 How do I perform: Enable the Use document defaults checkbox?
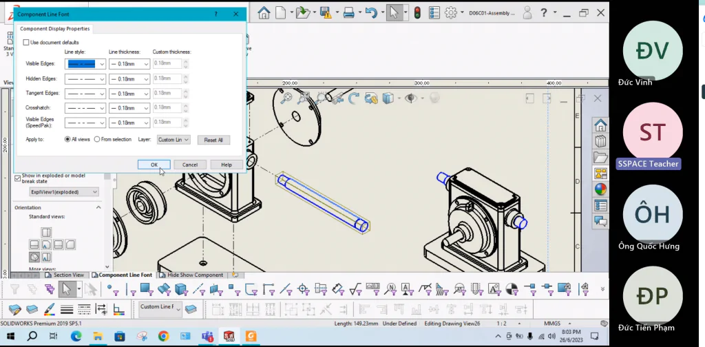click(26, 42)
